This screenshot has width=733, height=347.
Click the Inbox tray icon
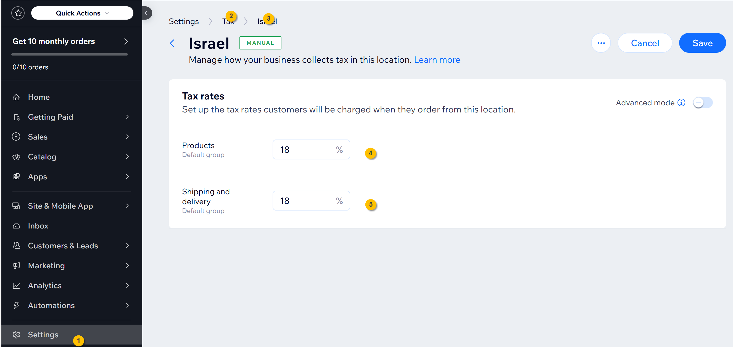click(x=16, y=226)
